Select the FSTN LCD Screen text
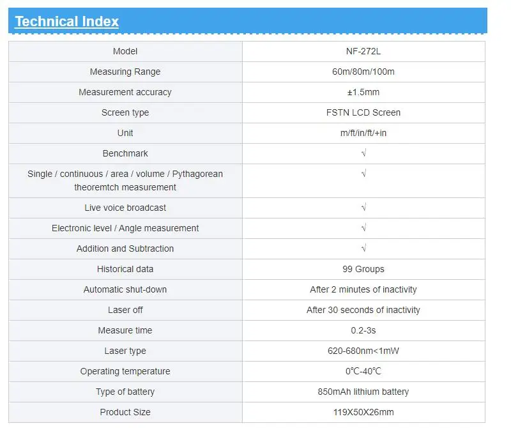This screenshot has height=428, width=511. point(363,112)
